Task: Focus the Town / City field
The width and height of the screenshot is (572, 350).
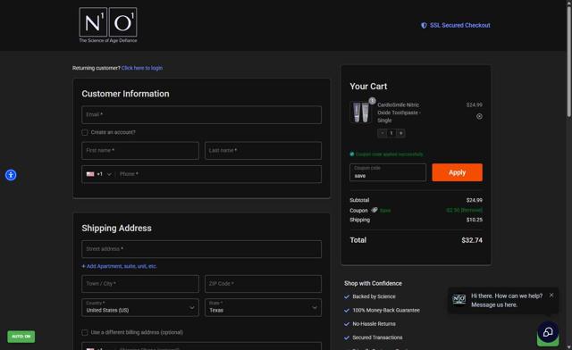Action: coord(140,284)
